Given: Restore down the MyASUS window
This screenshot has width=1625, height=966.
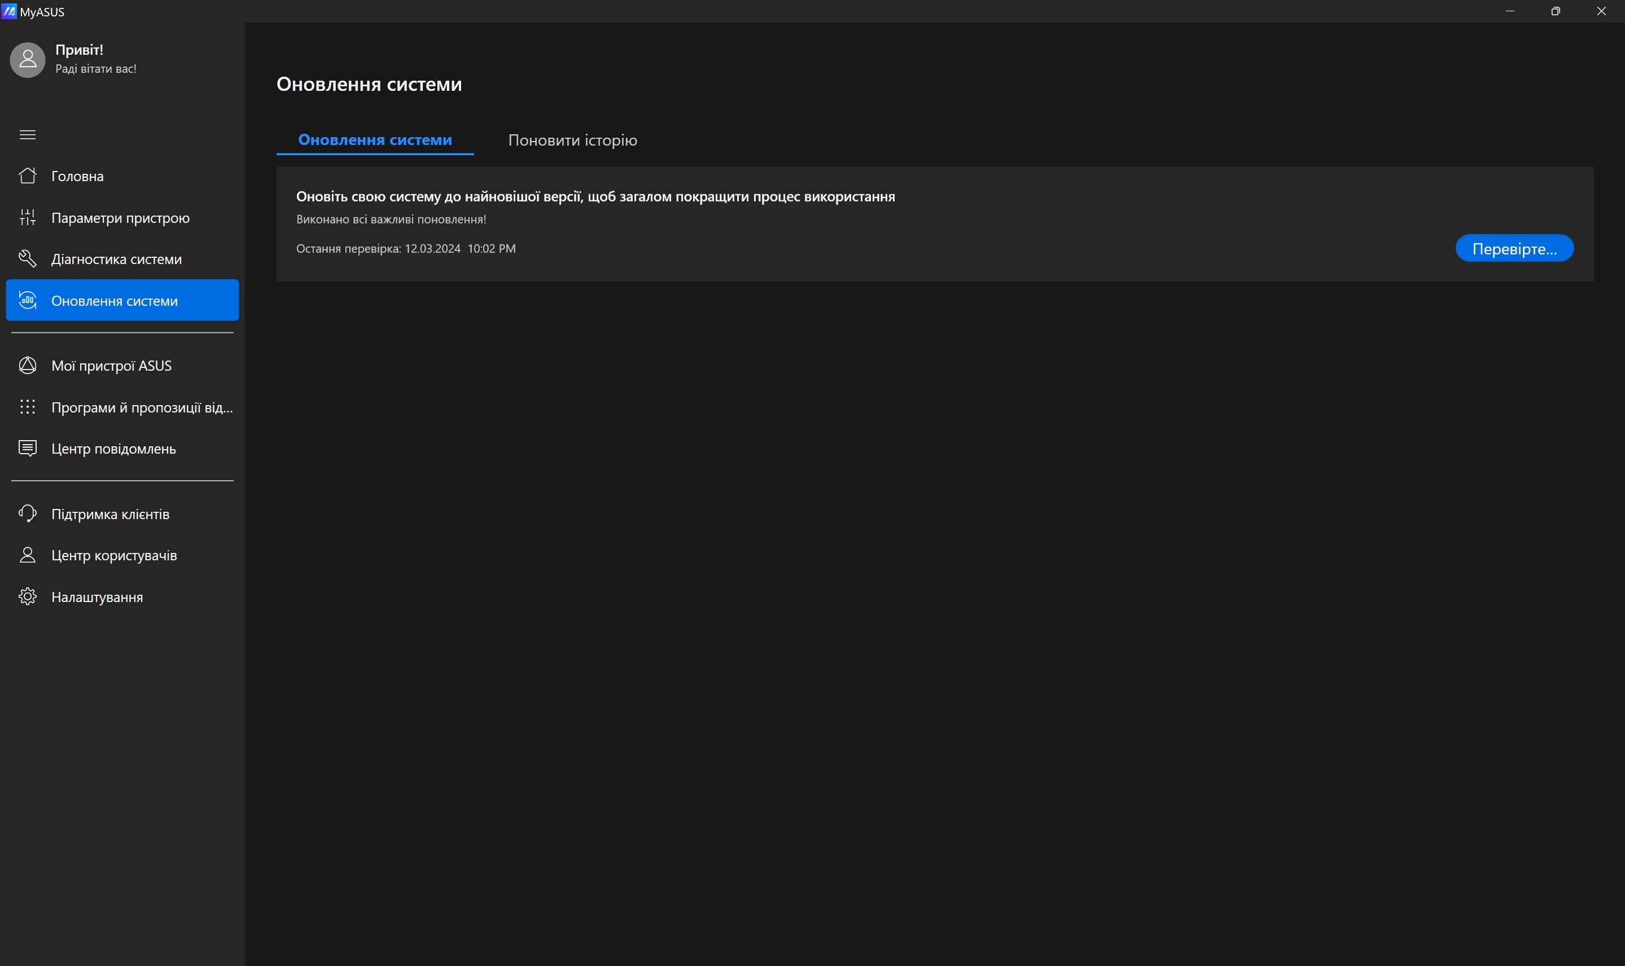Looking at the screenshot, I should pos(1556,11).
